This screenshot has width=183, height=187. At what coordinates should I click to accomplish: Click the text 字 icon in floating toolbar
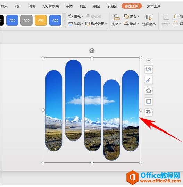(x=149, y=112)
